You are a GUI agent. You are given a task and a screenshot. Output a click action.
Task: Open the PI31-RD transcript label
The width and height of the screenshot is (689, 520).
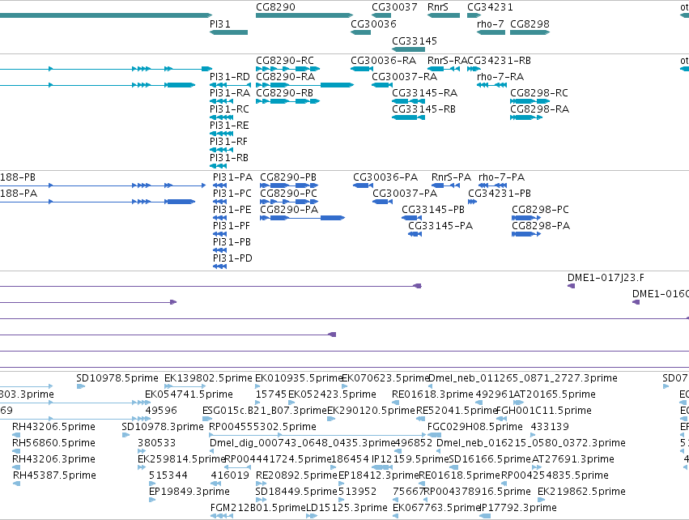coord(229,76)
